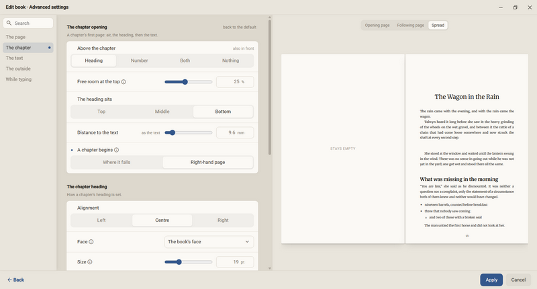The width and height of the screenshot is (537, 289).
Task: Click also in front link
Action: tap(243, 48)
